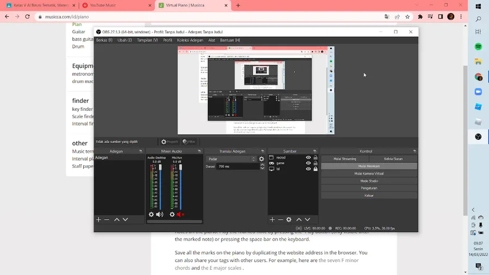Open the E major scales link
489x275 pixels.
(221, 268)
